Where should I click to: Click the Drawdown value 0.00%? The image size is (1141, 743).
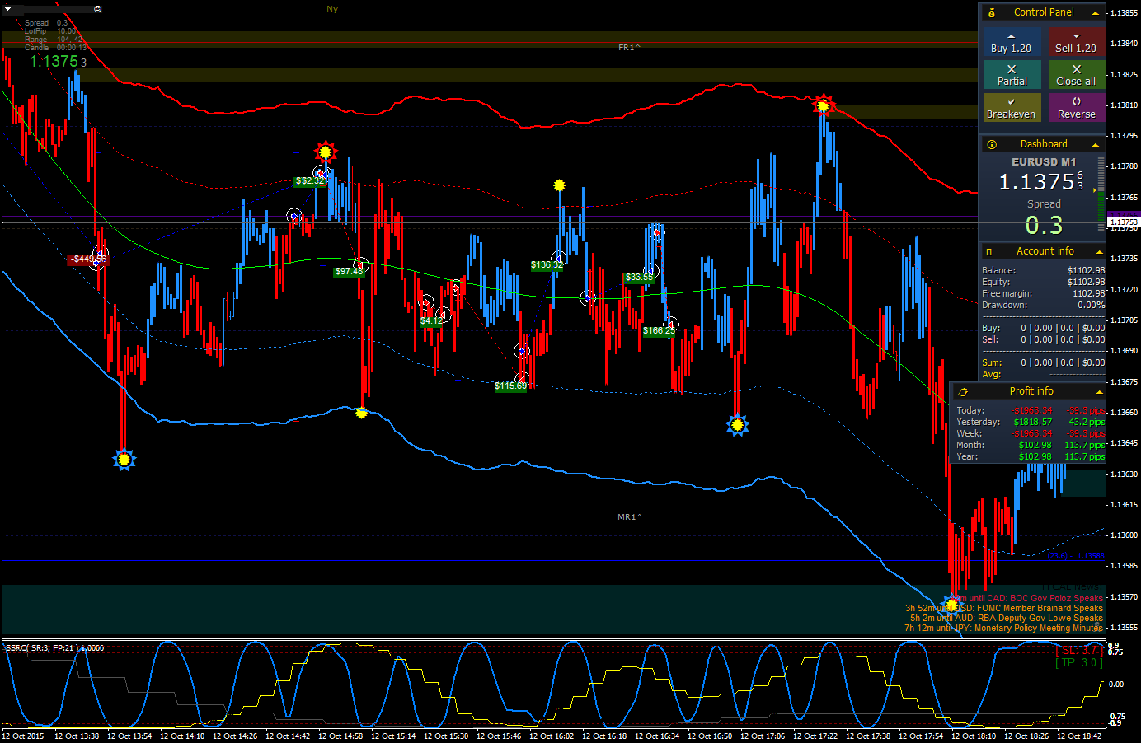[x=1092, y=305]
